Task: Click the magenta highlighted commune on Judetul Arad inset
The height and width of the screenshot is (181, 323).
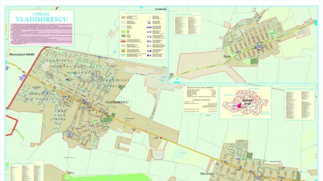Action: click(x=239, y=106)
